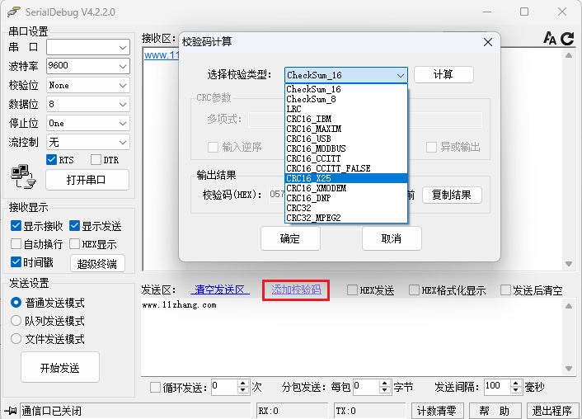Select 文件发送模式 radio button
This screenshot has height=419, width=582.
(x=16, y=339)
